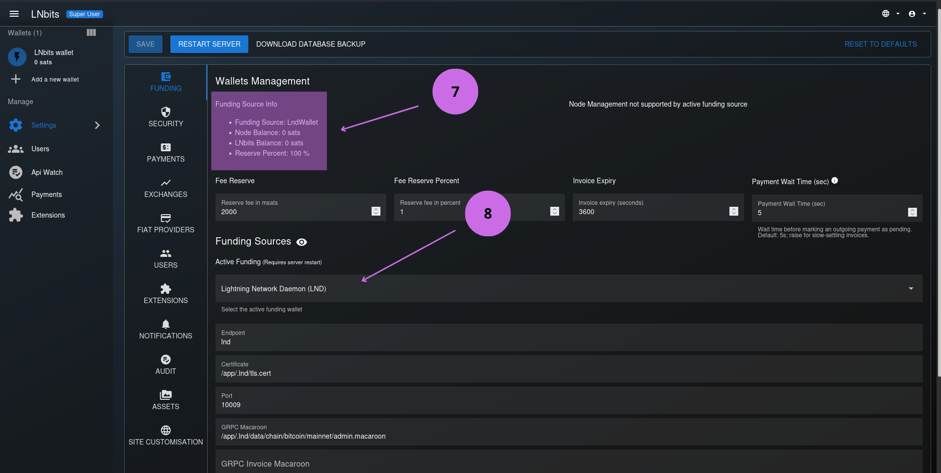Add a new wallet with the plus icon
The width and height of the screenshot is (941, 473).
click(15, 79)
